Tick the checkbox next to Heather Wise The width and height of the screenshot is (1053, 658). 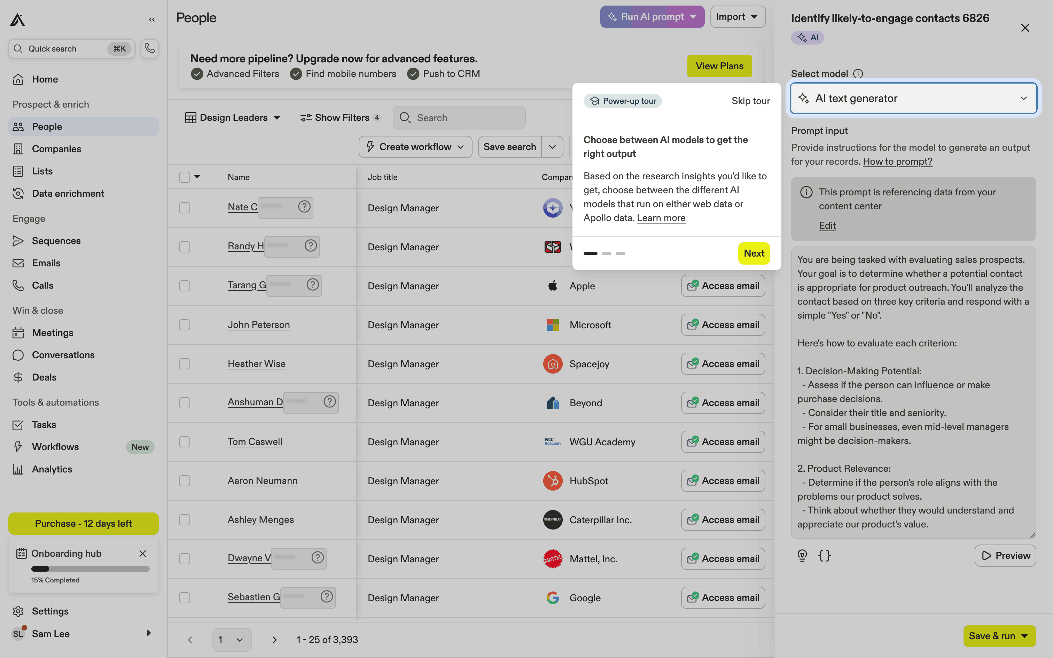[185, 364]
